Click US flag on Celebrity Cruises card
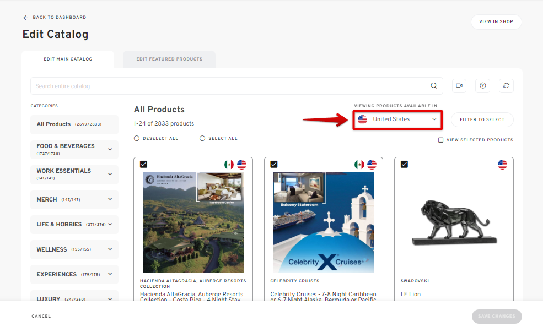543x332 pixels. (x=372, y=165)
